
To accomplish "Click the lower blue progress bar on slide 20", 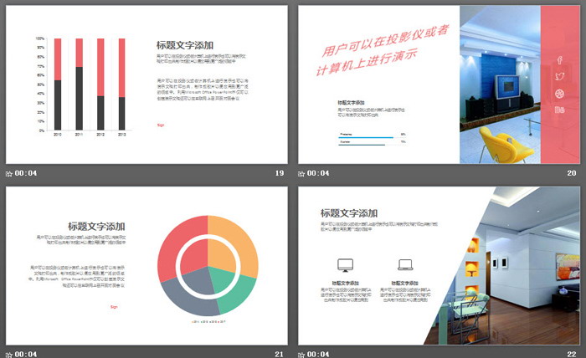I will click(362, 145).
